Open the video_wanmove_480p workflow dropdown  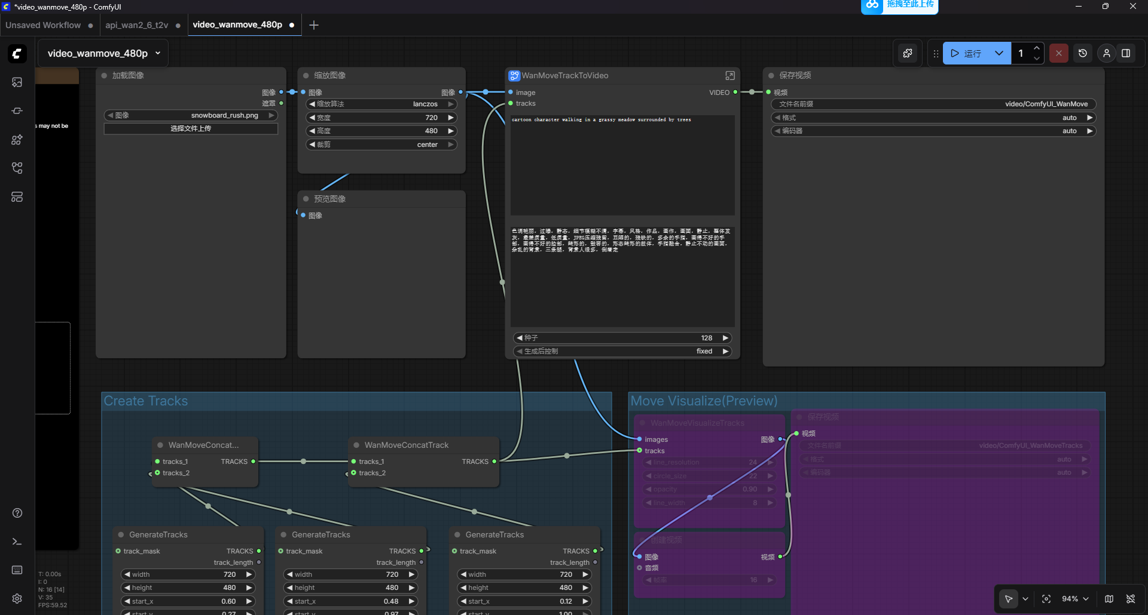pos(158,53)
